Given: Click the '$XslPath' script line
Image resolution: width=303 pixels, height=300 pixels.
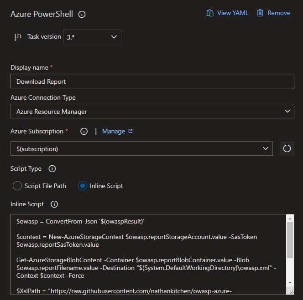Looking at the screenshot, I should tap(124, 291).
